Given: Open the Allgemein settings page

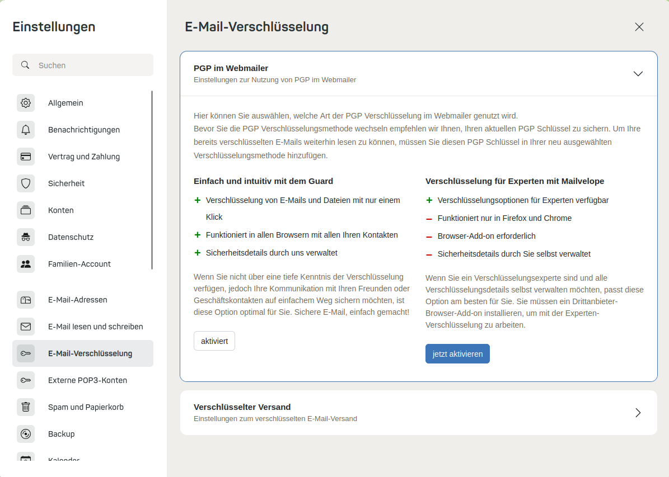Looking at the screenshot, I should [83, 103].
